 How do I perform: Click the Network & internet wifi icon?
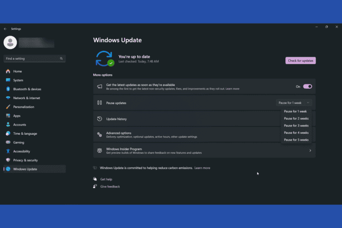pyautogui.click(x=8, y=98)
